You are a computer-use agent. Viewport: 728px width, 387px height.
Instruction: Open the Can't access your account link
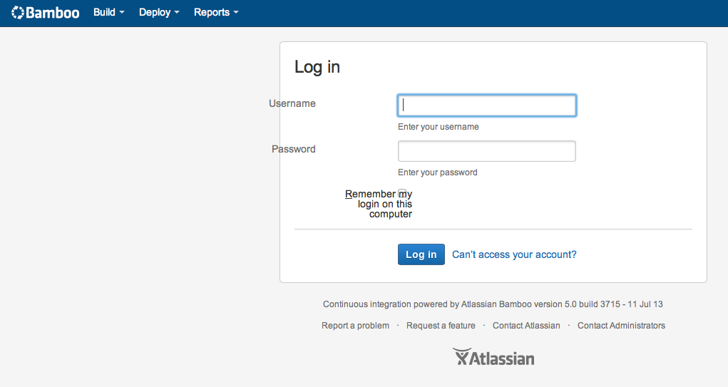(514, 254)
